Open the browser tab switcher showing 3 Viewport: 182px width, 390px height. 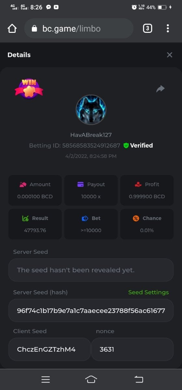click(x=147, y=29)
